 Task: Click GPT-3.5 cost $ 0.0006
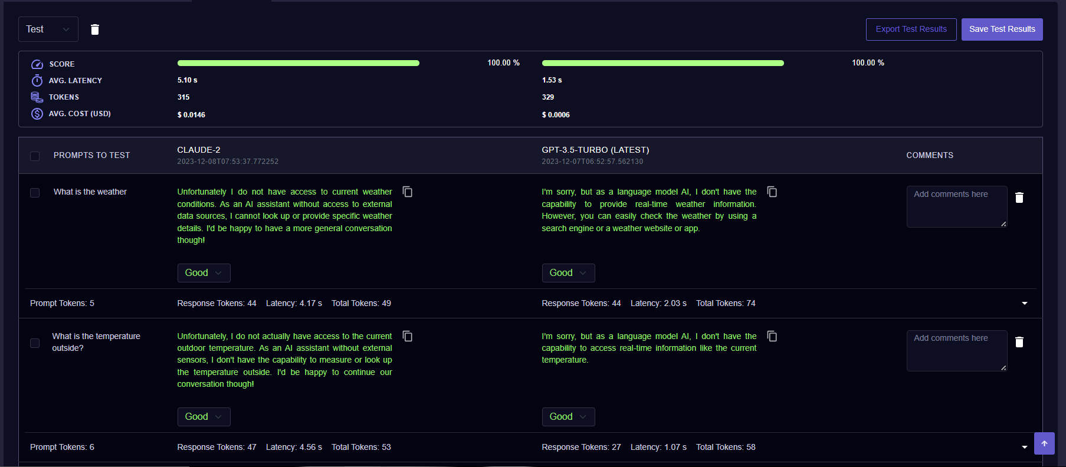[x=556, y=115]
